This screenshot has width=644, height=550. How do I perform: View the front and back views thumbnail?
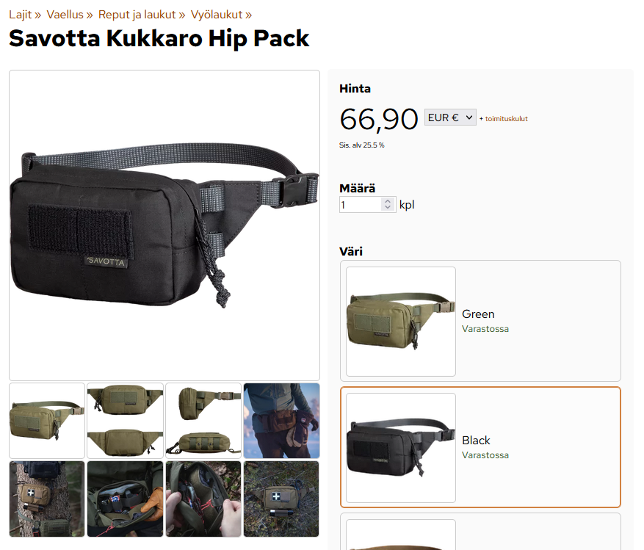point(126,421)
